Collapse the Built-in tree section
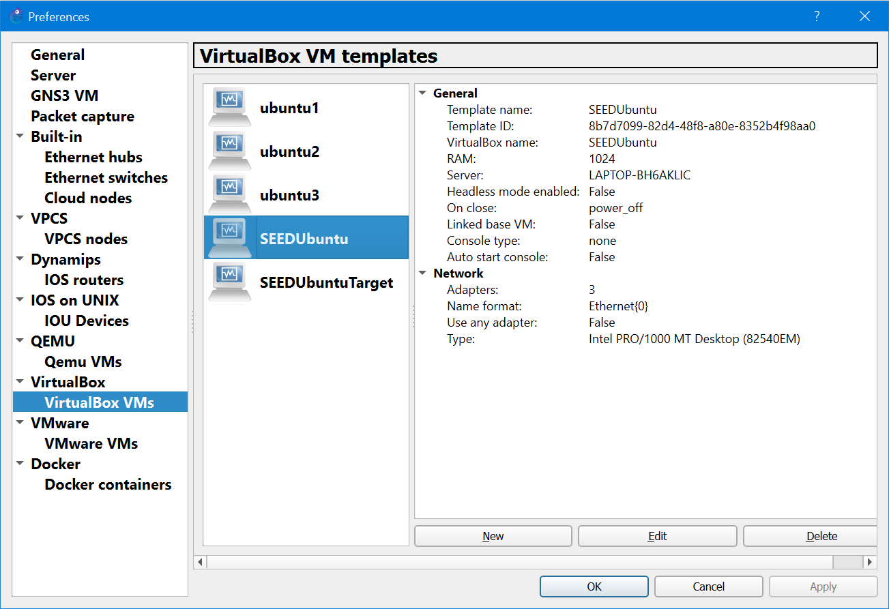 point(20,136)
